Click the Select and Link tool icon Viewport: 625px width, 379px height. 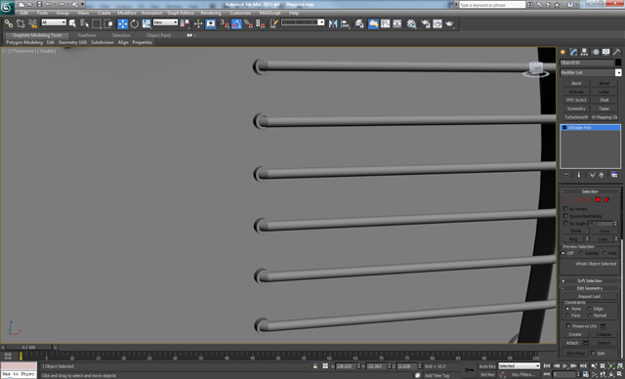(x=9, y=23)
